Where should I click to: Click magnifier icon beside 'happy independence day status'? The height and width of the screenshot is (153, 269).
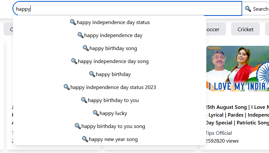(x=73, y=22)
